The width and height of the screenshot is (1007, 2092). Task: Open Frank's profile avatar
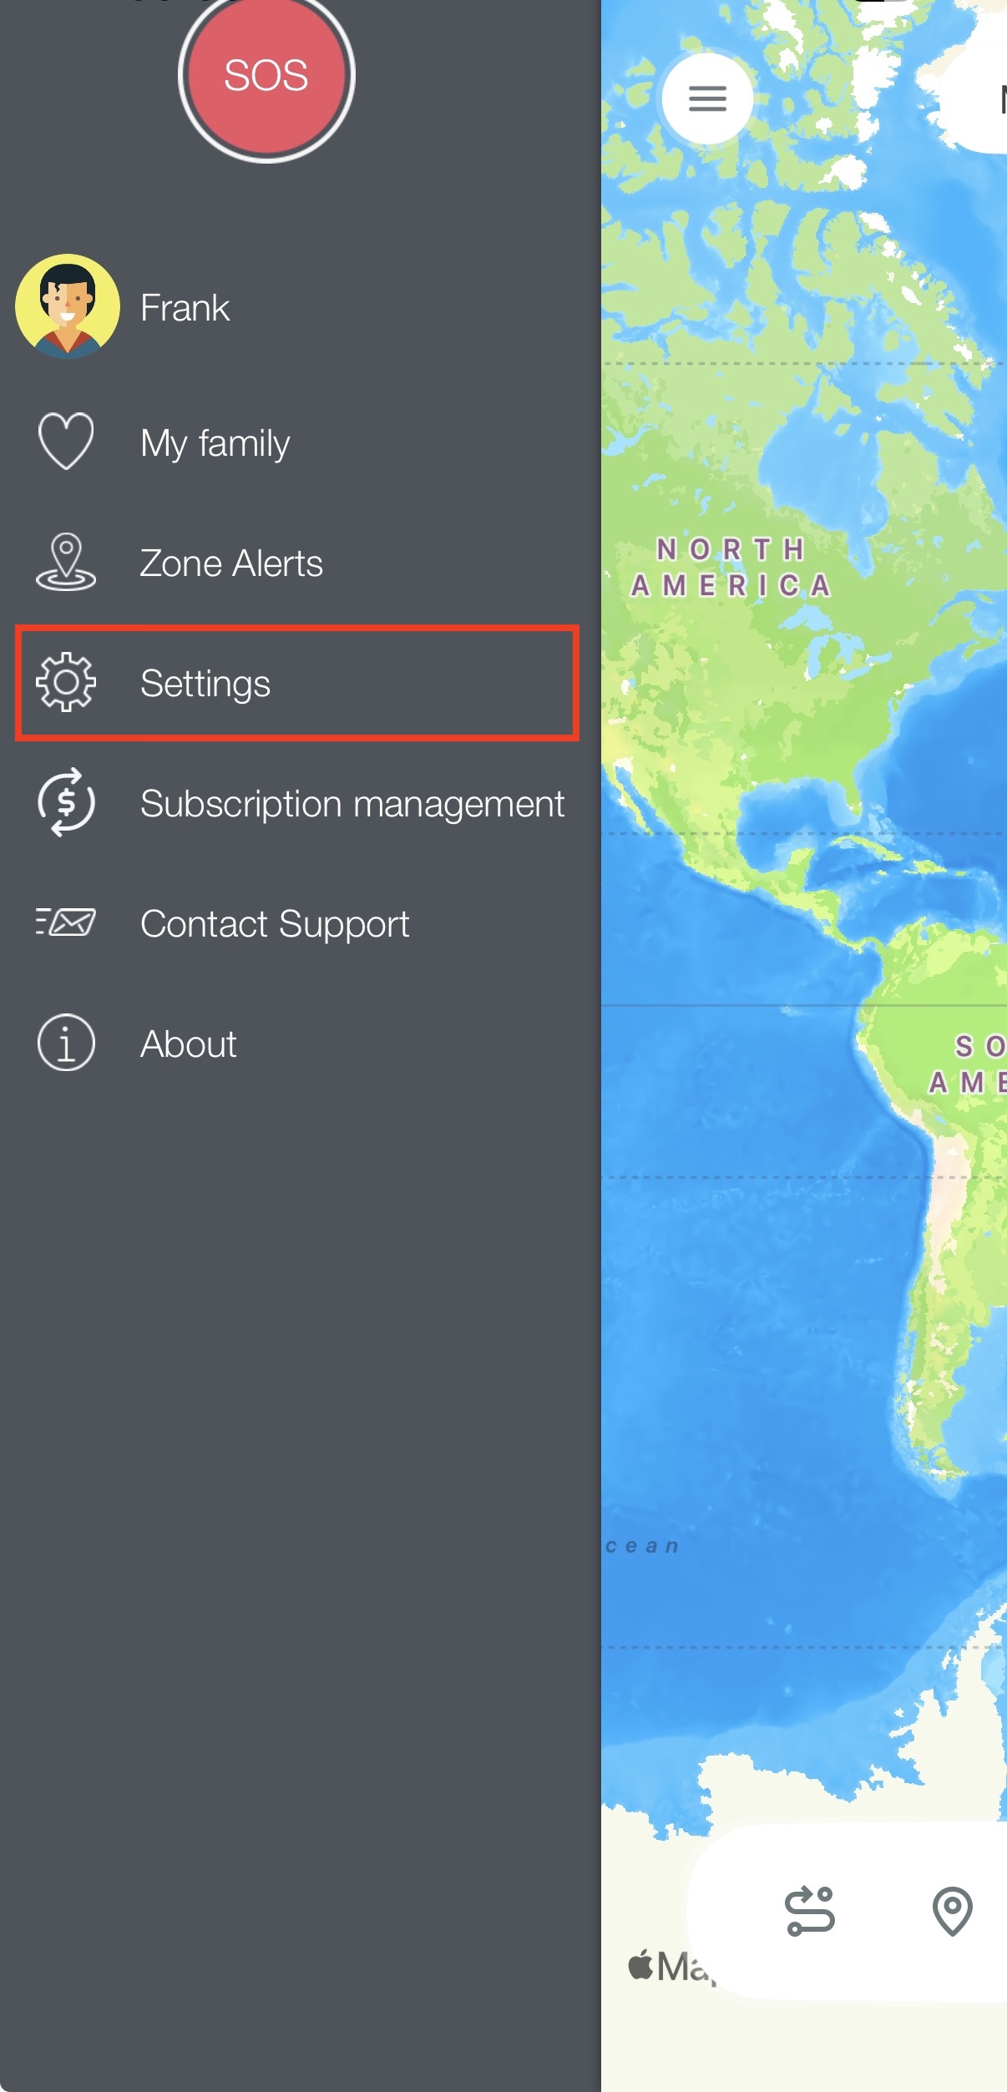point(67,306)
